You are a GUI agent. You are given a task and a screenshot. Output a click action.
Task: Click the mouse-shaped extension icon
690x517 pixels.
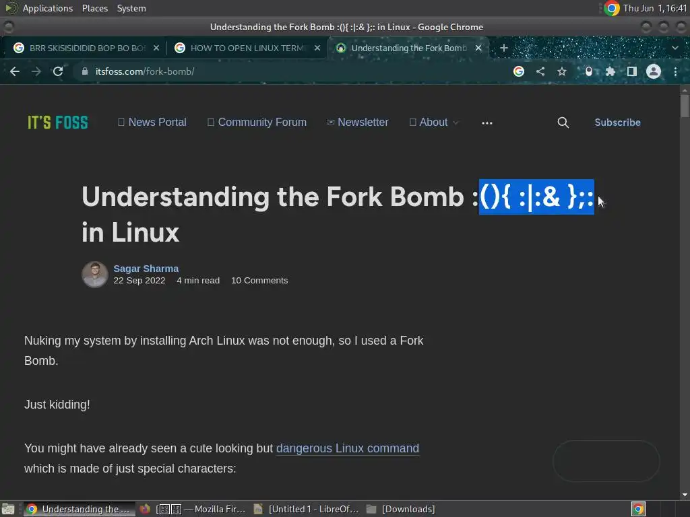[x=589, y=71]
